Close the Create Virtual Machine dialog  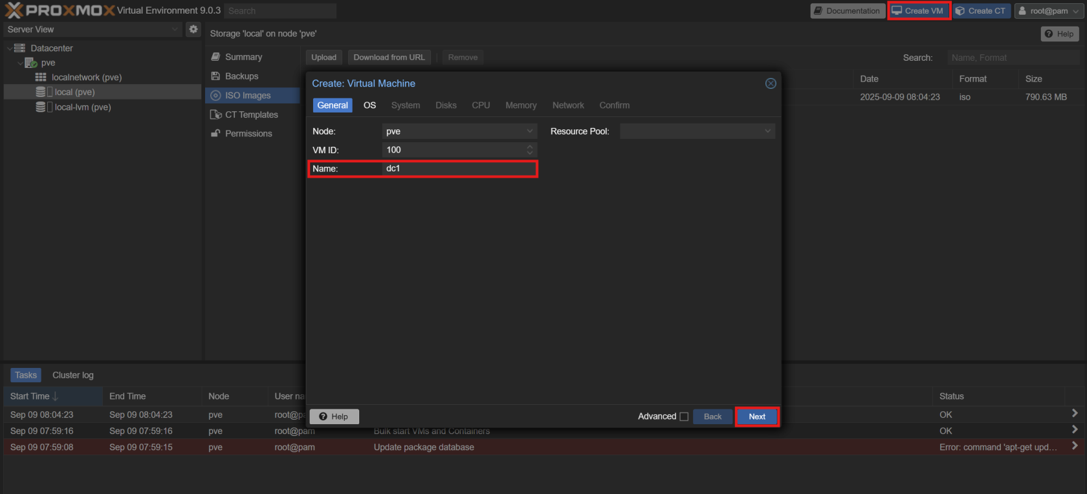click(771, 83)
